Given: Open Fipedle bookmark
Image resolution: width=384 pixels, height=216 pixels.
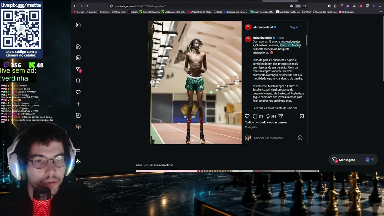Looking at the screenshot, I should (133, 12).
